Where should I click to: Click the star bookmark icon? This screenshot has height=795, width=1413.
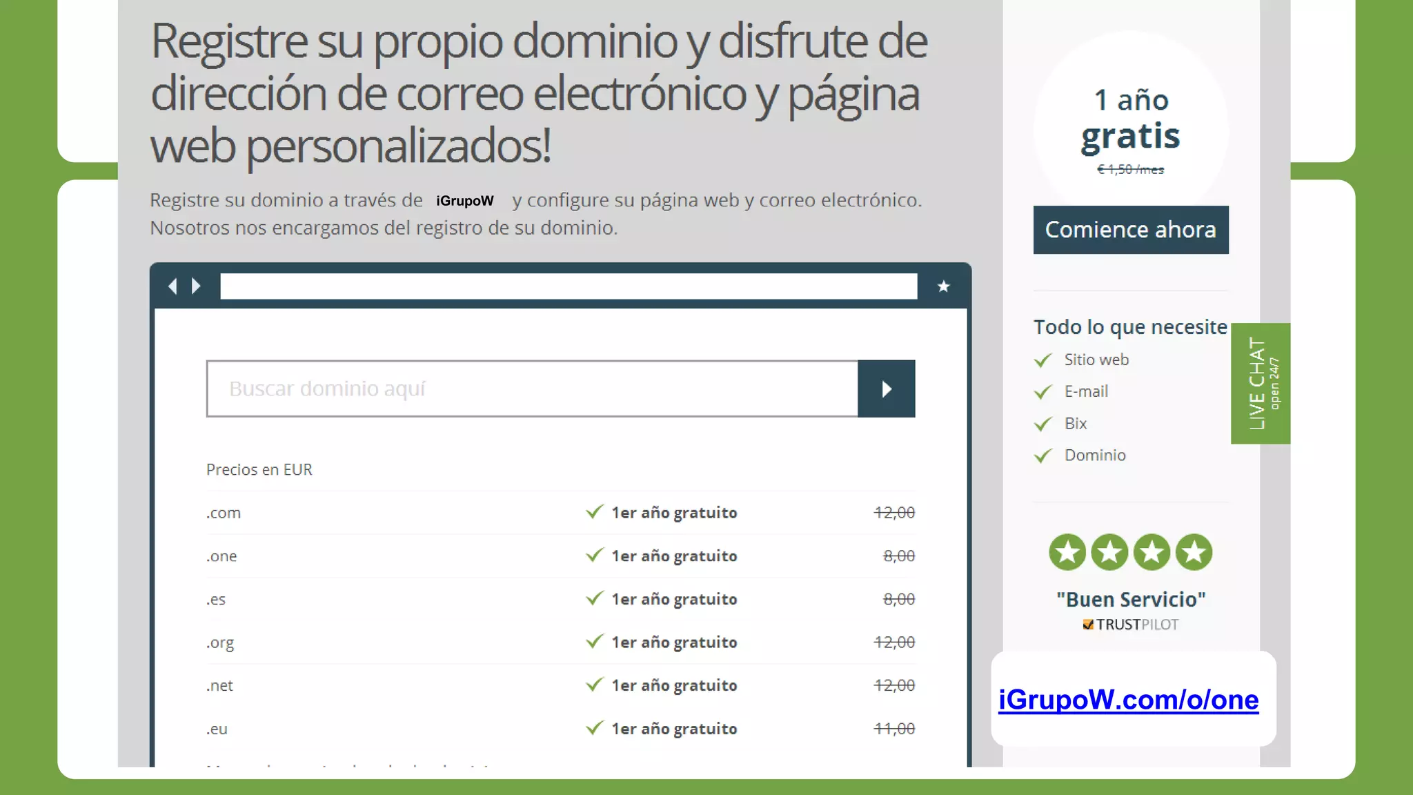[943, 286]
